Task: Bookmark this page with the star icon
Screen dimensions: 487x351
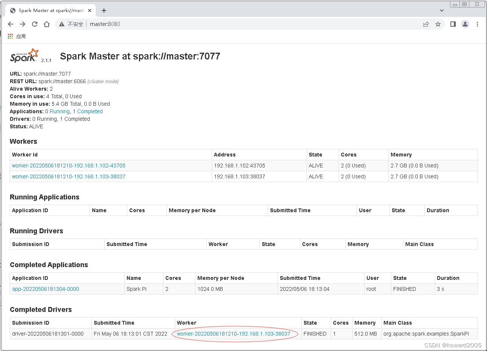Action: (438, 24)
